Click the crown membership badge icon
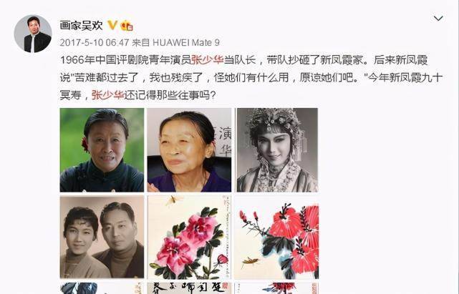Image resolution: width=459 pixels, height=294 pixels. (x=127, y=26)
